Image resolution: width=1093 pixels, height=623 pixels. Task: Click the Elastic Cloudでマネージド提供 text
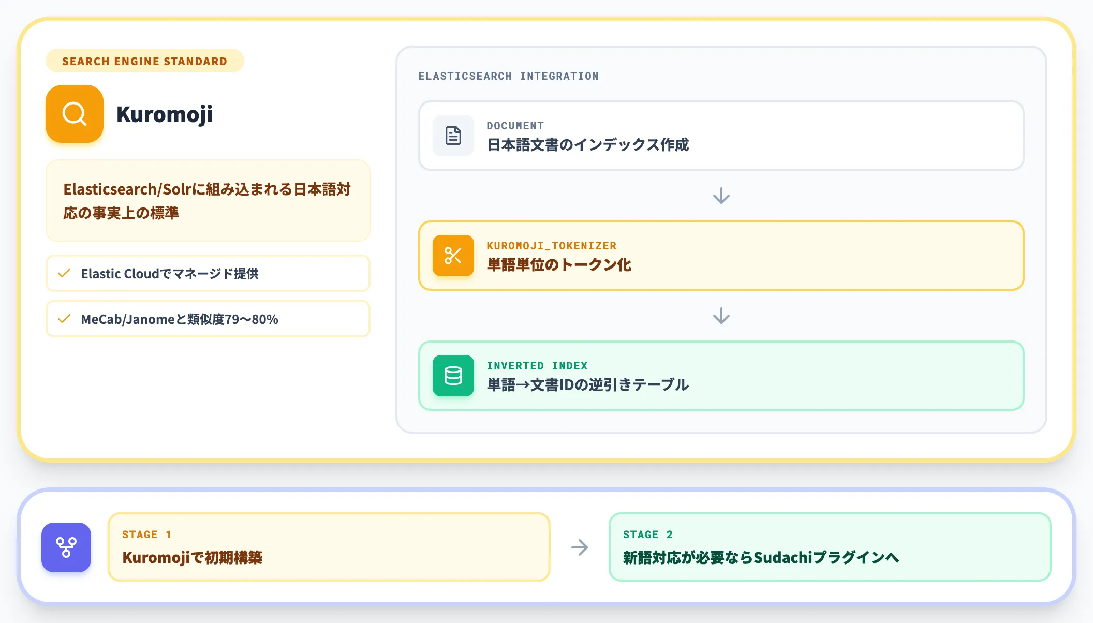(x=170, y=273)
